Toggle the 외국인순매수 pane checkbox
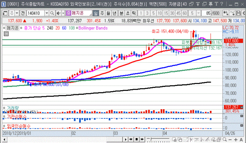Screen dimensions: 246x143 (x=4, y=126)
